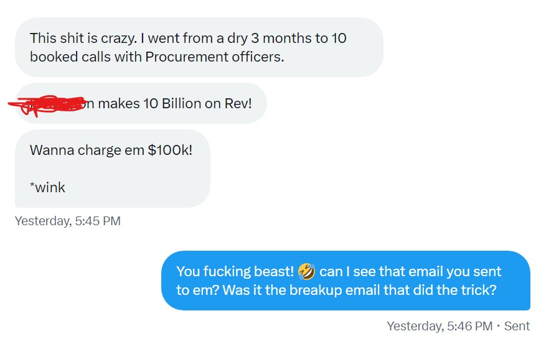Select the 'Wanna charge em $100k!' bubble
The width and height of the screenshot is (536, 349).
[113, 169]
